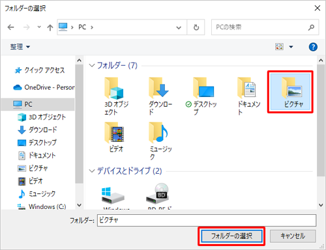Click the refresh button beside address bar
The image size is (326, 250).
(196, 27)
